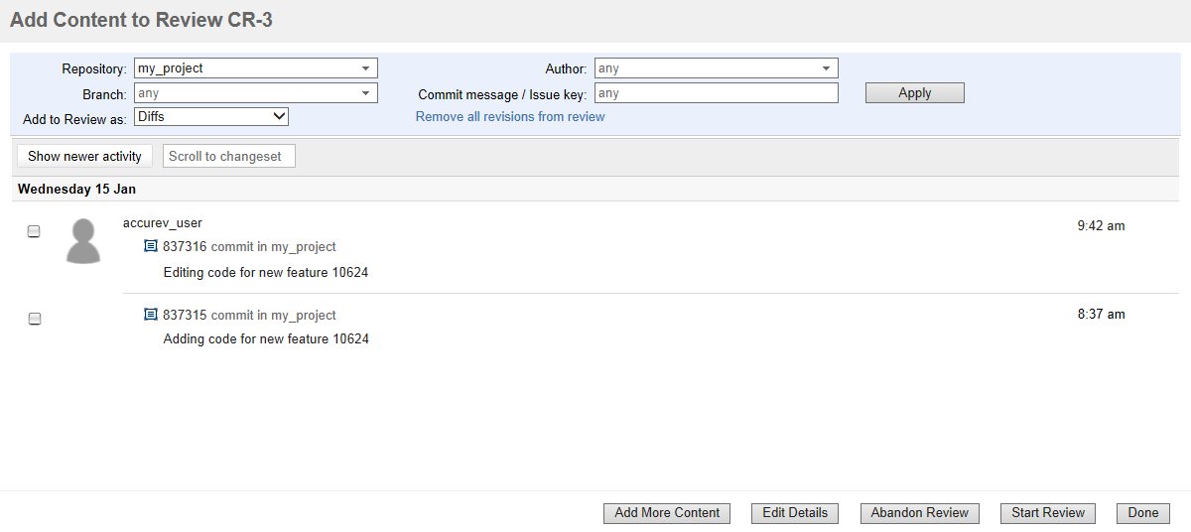Image resolution: width=1191 pixels, height=532 pixels.
Task: Click Remove all revisions from review link
Action: pos(510,117)
